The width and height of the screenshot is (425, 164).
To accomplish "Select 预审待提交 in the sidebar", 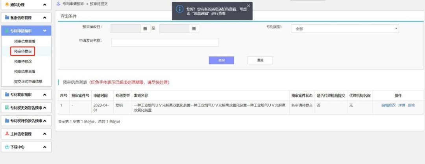I will click(23, 51).
